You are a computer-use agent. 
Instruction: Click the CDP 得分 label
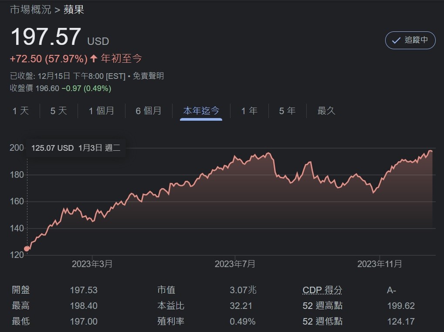tap(322, 290)
